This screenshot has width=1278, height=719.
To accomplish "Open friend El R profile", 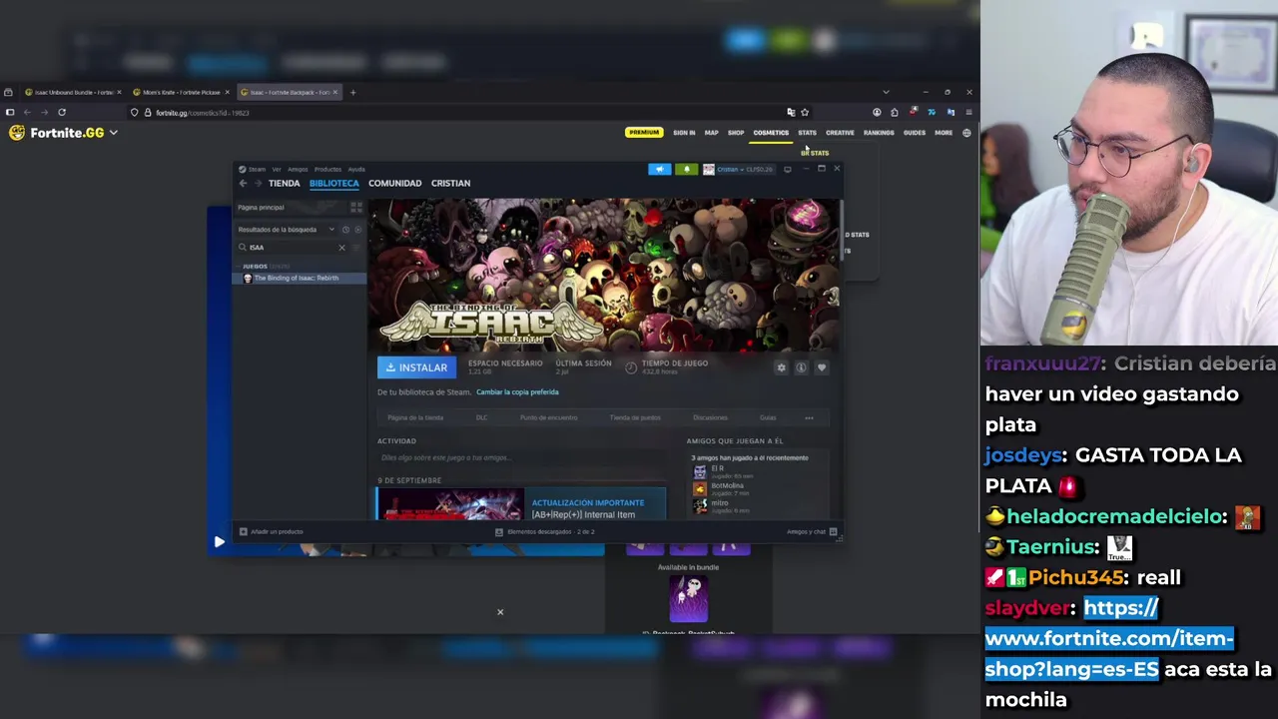I will pos(717,469).
